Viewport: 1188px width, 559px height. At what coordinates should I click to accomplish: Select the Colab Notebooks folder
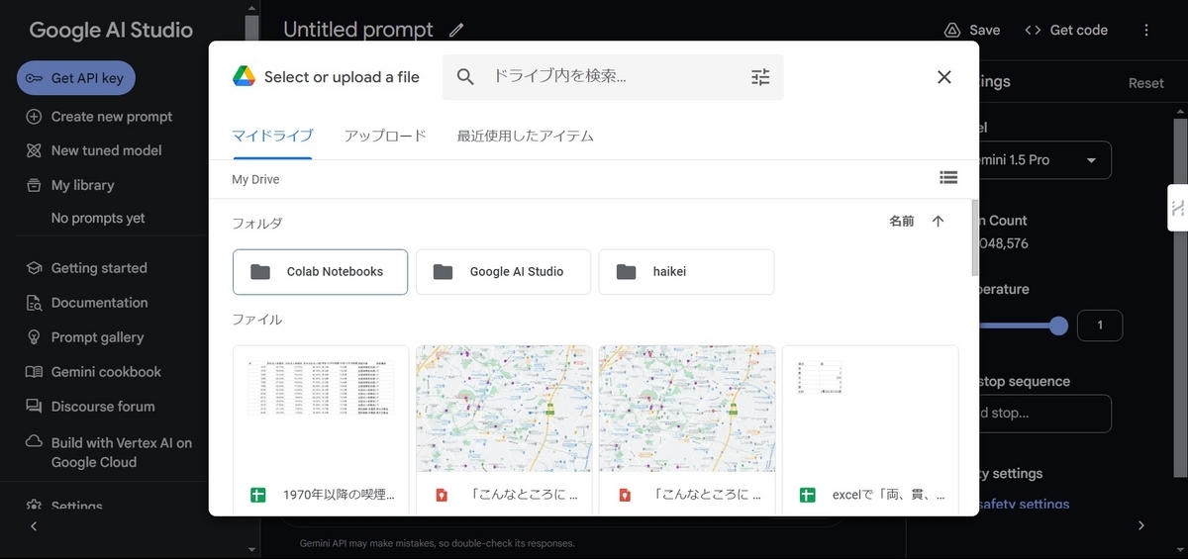coord(320,272)
